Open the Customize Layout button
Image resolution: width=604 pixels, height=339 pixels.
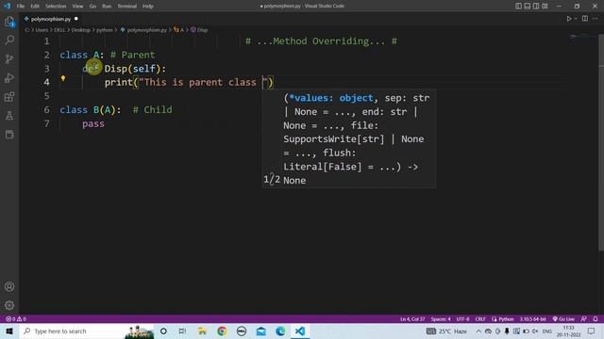pos(545,6)
